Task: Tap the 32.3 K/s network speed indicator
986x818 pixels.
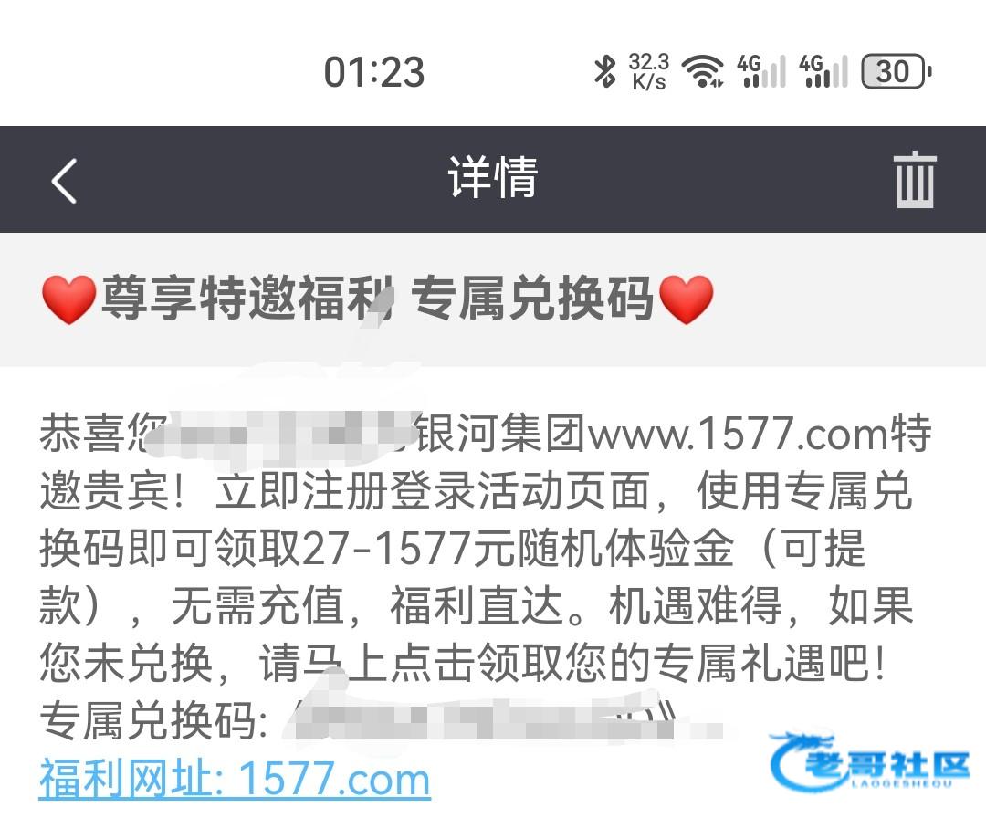Action: point(648,71)
